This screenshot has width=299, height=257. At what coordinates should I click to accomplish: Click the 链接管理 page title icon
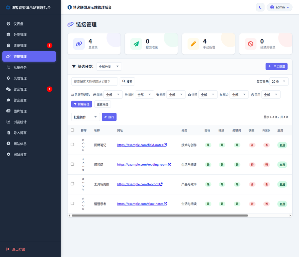[70, 24]
